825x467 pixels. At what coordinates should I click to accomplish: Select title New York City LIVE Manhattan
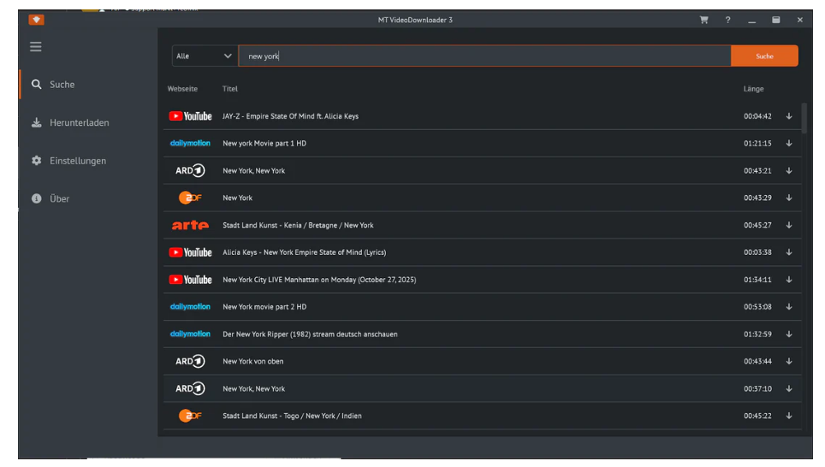(x=319, y=280)
